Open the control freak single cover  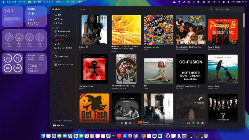point(223,69)
